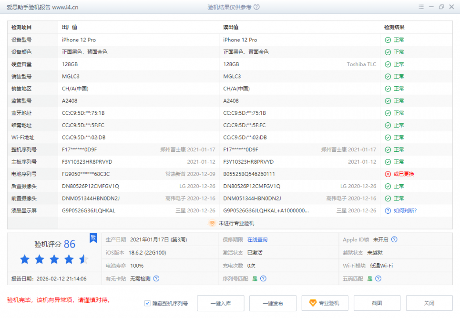460x318 pixels.
Task: Toggle the 隐藏整机序列号 checkbox
Action: 147,303
